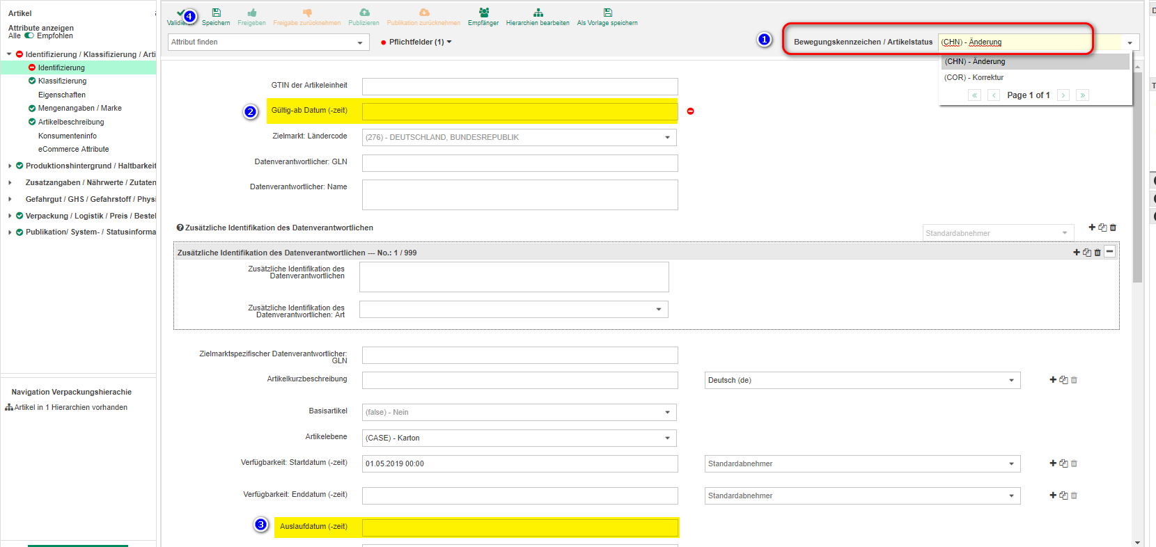Open Klassifizierung in the sidebar tree
Screen dimensions: 1156x547
tap(62, 81)
